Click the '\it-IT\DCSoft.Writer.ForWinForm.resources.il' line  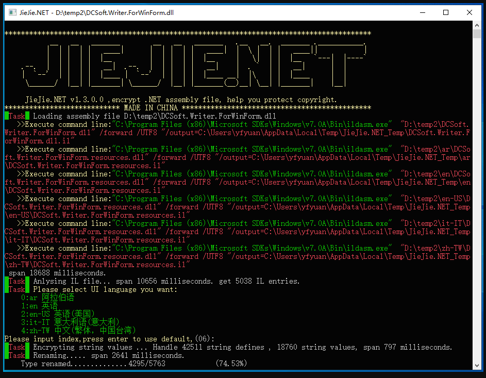(x=97, y=240)
